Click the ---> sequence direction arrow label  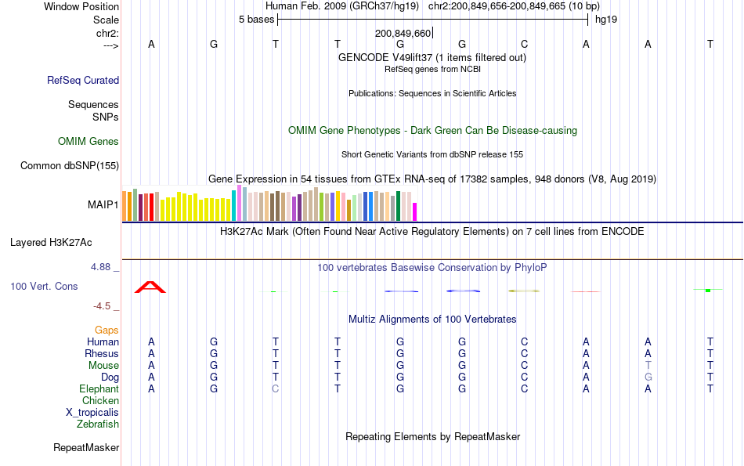point(111,45)
